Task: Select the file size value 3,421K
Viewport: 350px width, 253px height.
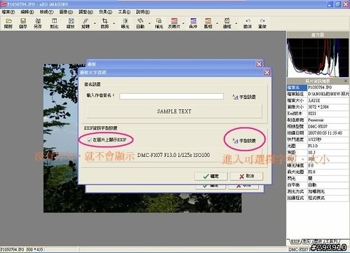Action: click(314, 100)
